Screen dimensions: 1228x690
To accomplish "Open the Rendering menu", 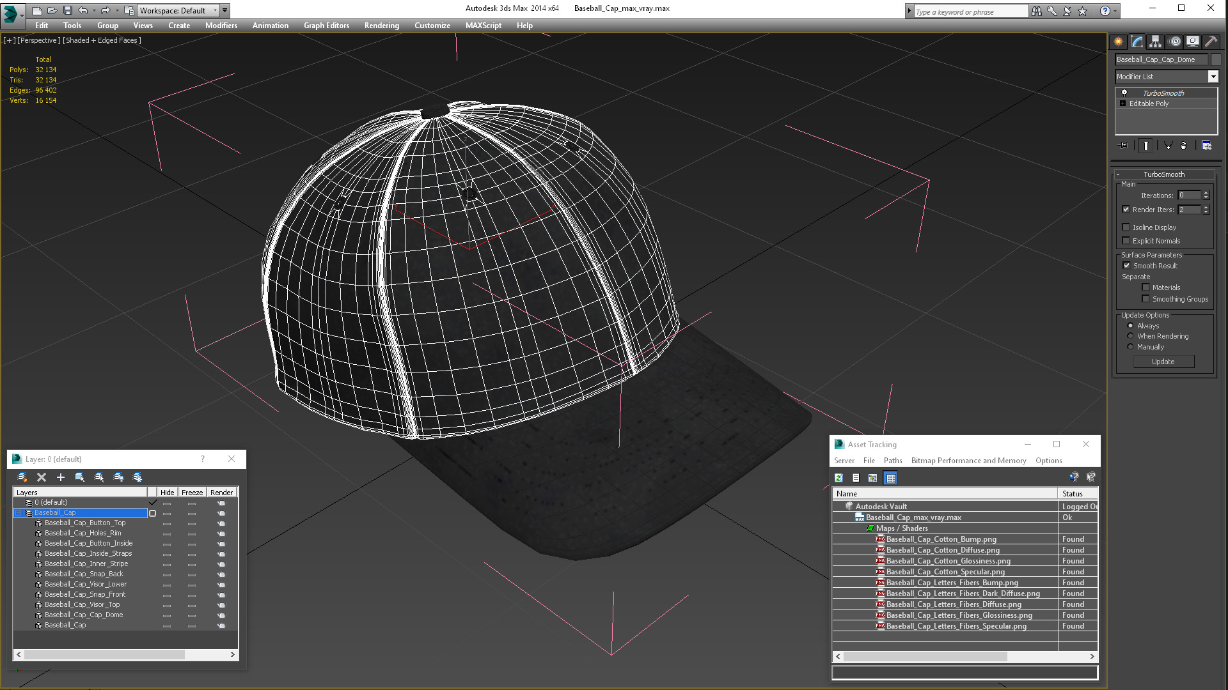I will coord(381,26).
